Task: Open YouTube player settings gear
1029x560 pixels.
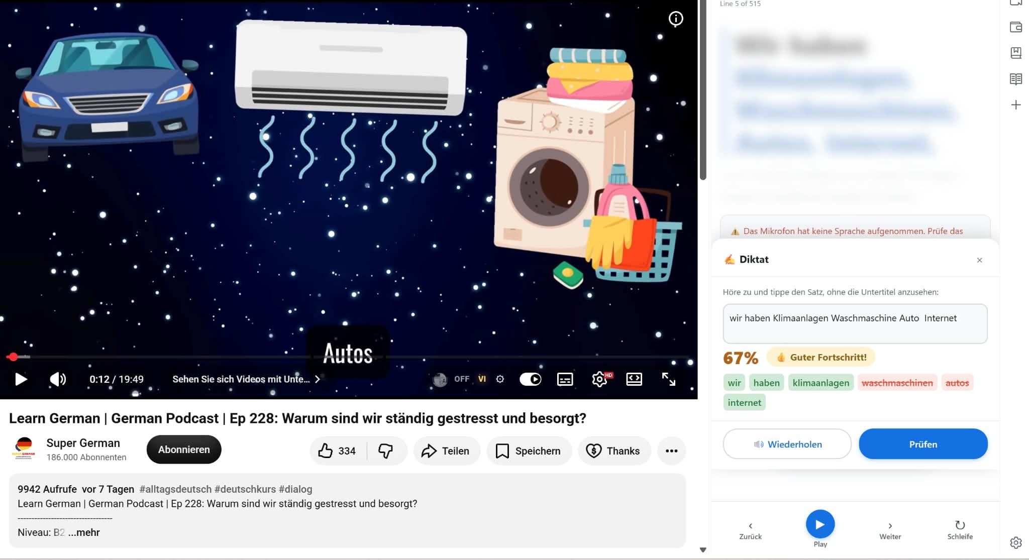Action: [600, 379]
